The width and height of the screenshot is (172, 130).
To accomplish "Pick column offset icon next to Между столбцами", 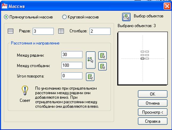I will point(102,66).
